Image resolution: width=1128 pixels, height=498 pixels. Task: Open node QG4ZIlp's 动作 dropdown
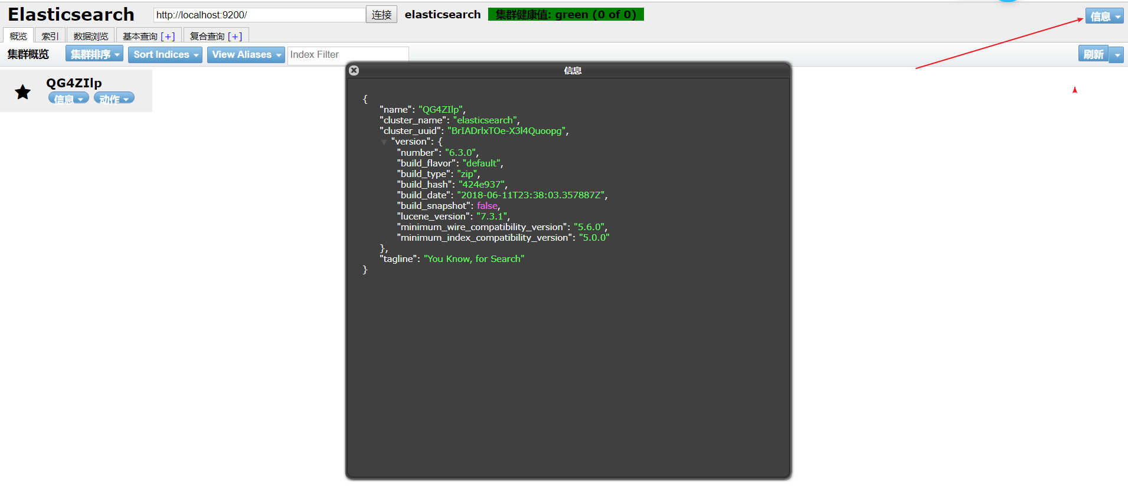click(114, 99)
